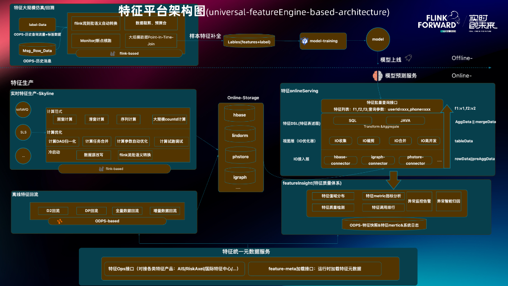Select the label-Data box

tap(37, 25)
